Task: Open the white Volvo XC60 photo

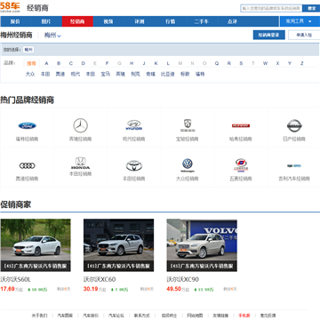Action: tap(118, 245)
